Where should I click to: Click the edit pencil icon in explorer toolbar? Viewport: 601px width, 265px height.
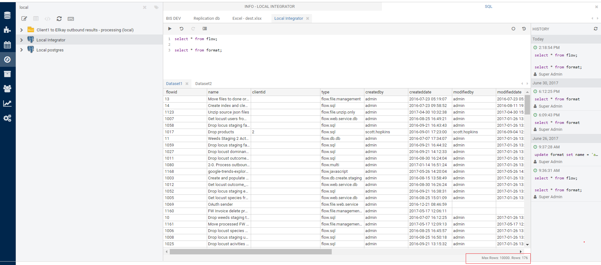(x=24, y=19)
